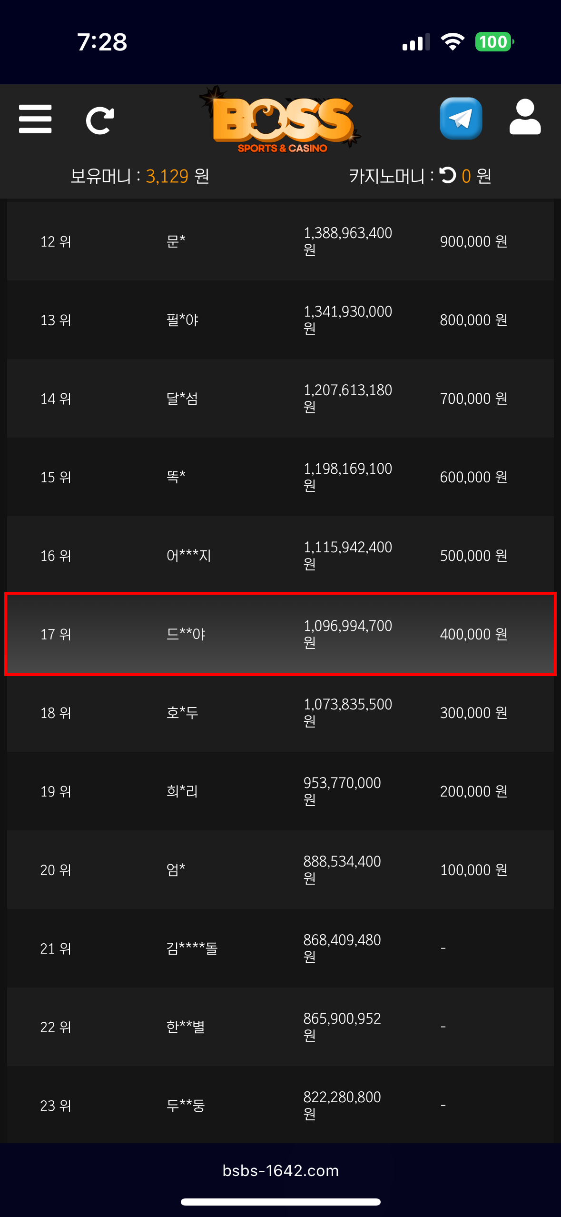Tap the Wi-Fi status icon

(453, 42)
